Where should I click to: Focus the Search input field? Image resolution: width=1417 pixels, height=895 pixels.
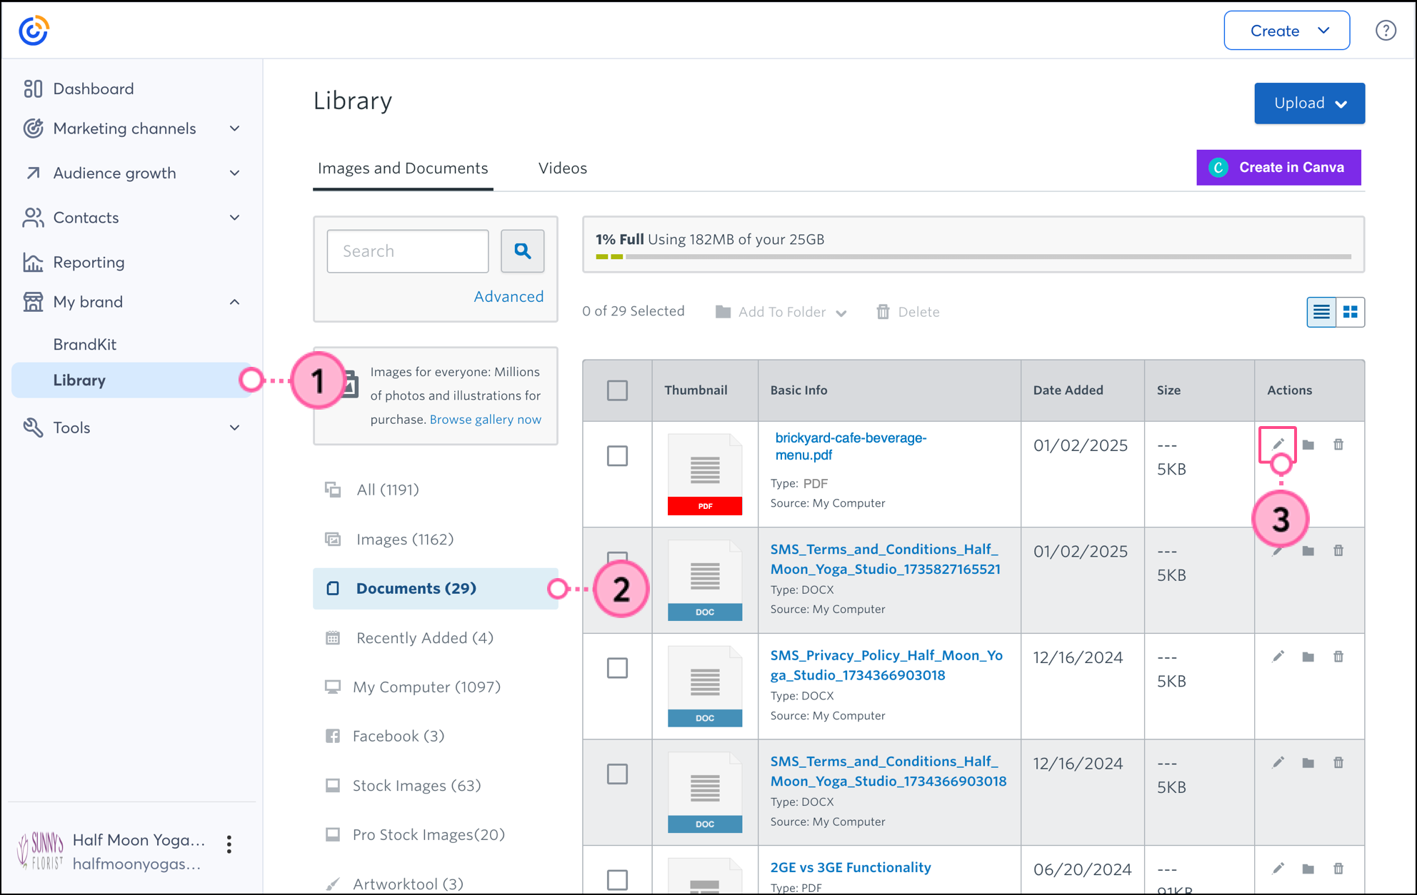pos(408,251)
